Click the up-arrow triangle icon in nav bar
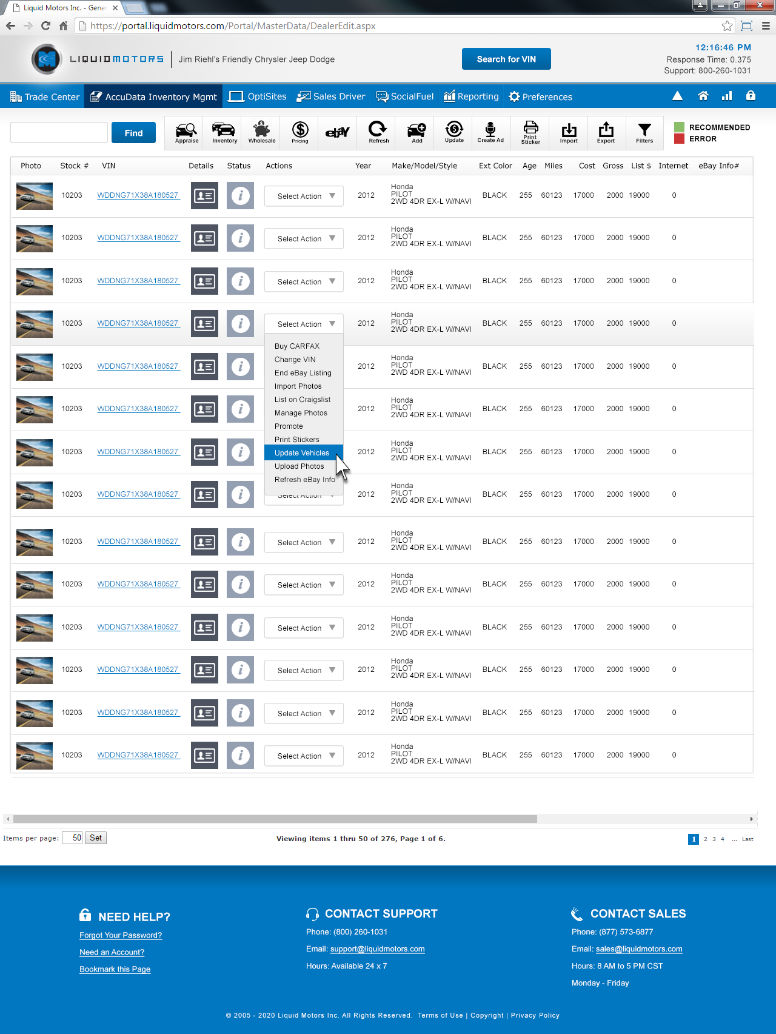Screen dimensions: 776x1034 click(x=678, y=96)
